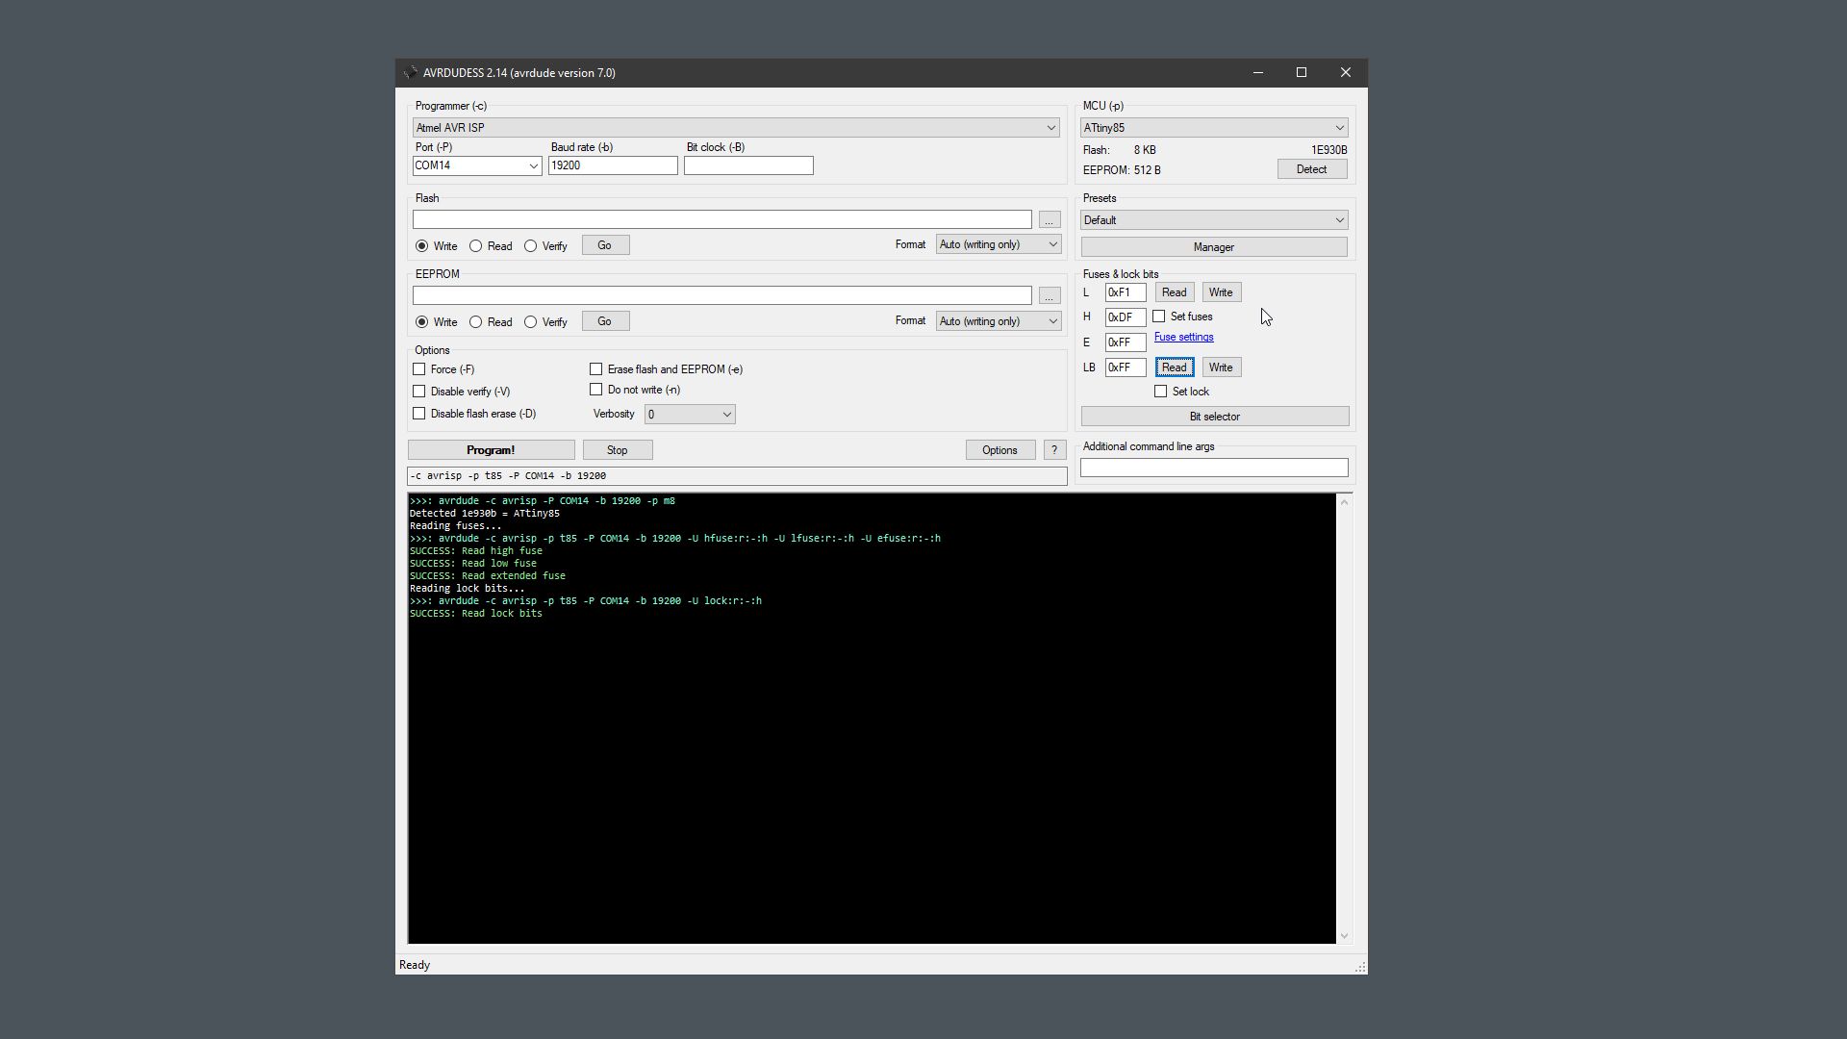Click the help question mark button
Screen dimensions: 1847x1039
pos(1054,449)
